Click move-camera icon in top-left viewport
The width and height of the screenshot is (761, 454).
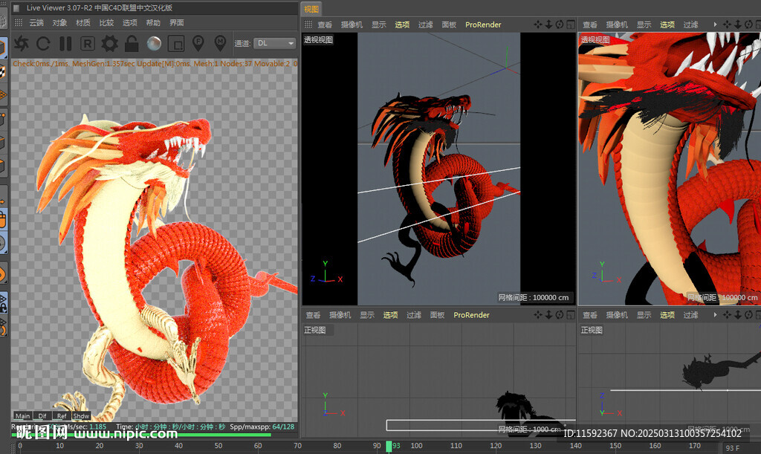pyautogui.click(x=538, y=25)
